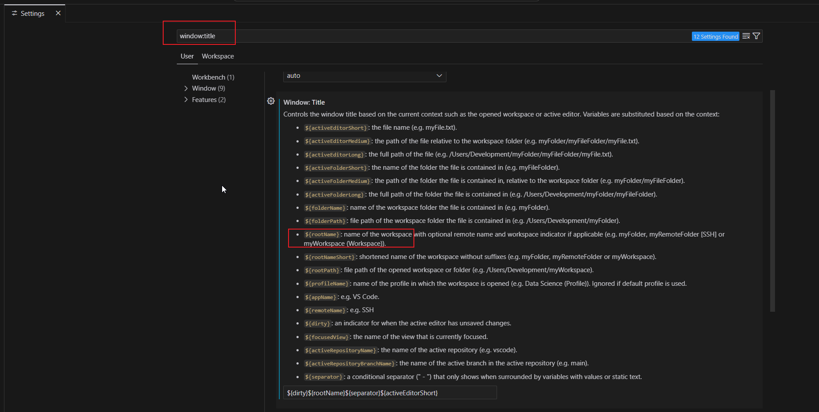Select the Workbench category in the sidebar
This screenshot has height=412, width=819.
point(213,77)
